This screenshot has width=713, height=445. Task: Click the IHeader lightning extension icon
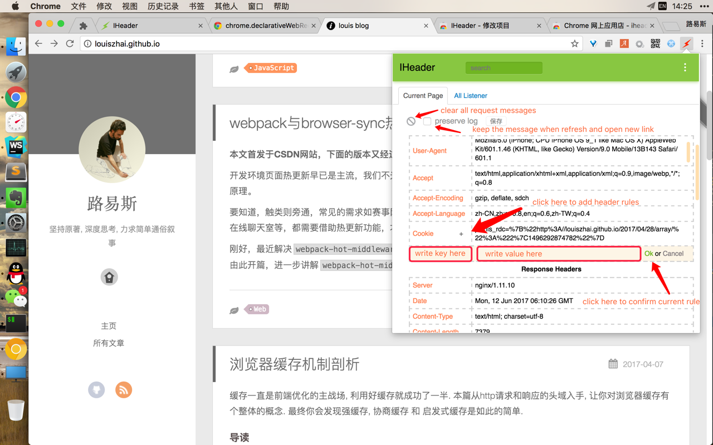tap(687, 43)
